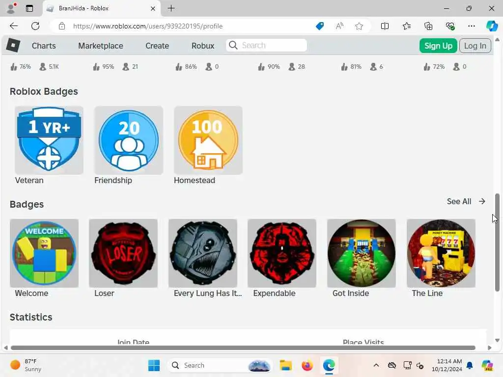Click the Loser badge name
Image resolution: width=503 pixels, height=377 pixels.
104,293
